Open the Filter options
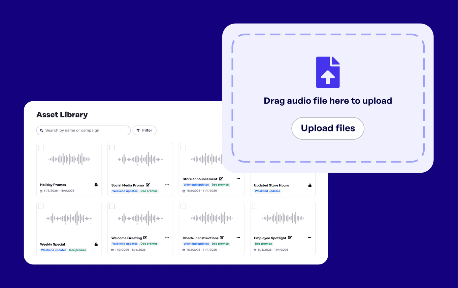This screenshot has width=458, height=288. (144, 130)
